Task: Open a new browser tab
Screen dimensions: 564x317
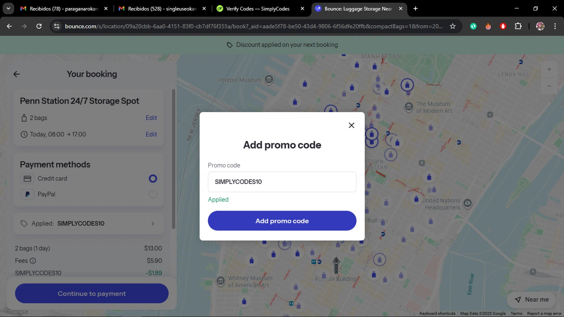Action: pyautogui.click(x=415, y=9)
